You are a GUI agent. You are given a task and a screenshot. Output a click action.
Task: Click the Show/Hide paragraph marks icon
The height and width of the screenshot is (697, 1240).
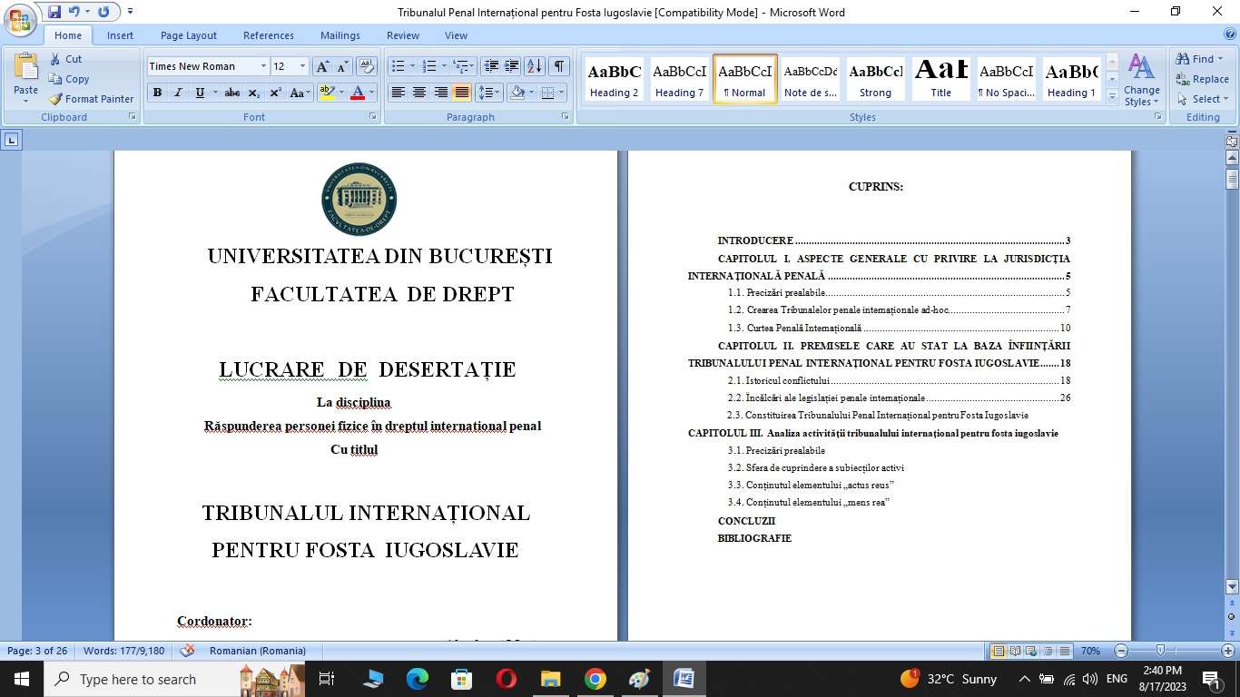(559, 66)
